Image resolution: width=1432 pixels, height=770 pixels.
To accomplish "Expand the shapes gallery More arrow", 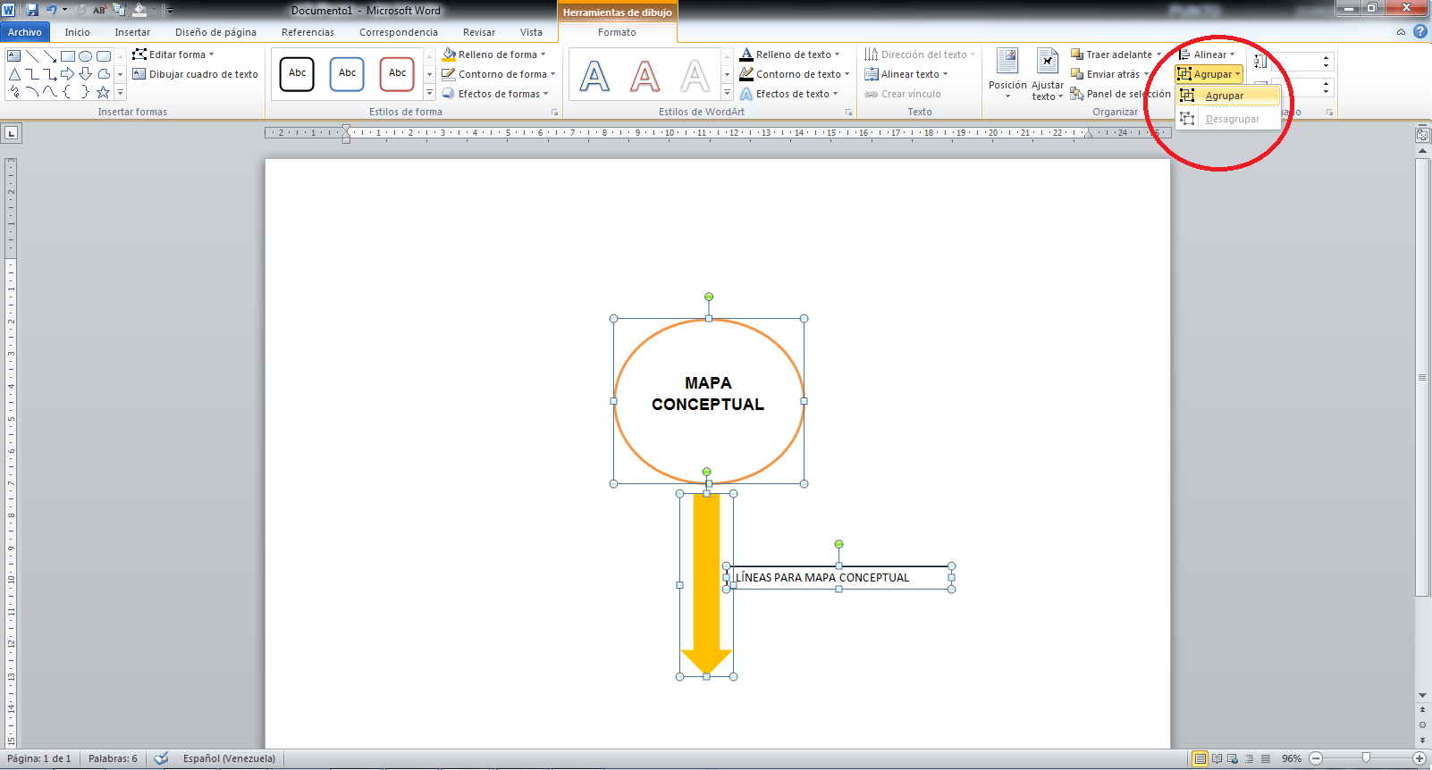I will tap(121, 92).
